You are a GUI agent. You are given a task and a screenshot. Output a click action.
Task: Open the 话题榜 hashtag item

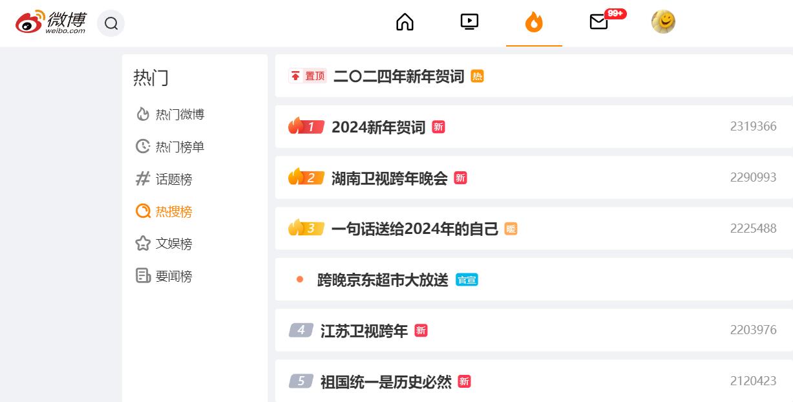coord(173,179)
